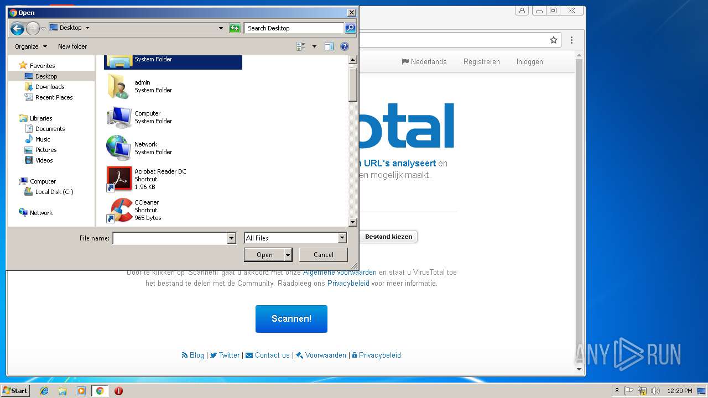The width and height of the screenshot is (708, 398).
Task: Open Windows Explorer from the taskbar
Action: point(63,391)
